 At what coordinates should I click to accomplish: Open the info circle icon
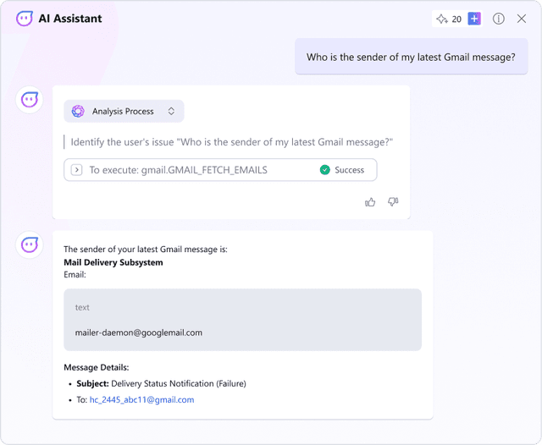498,19
